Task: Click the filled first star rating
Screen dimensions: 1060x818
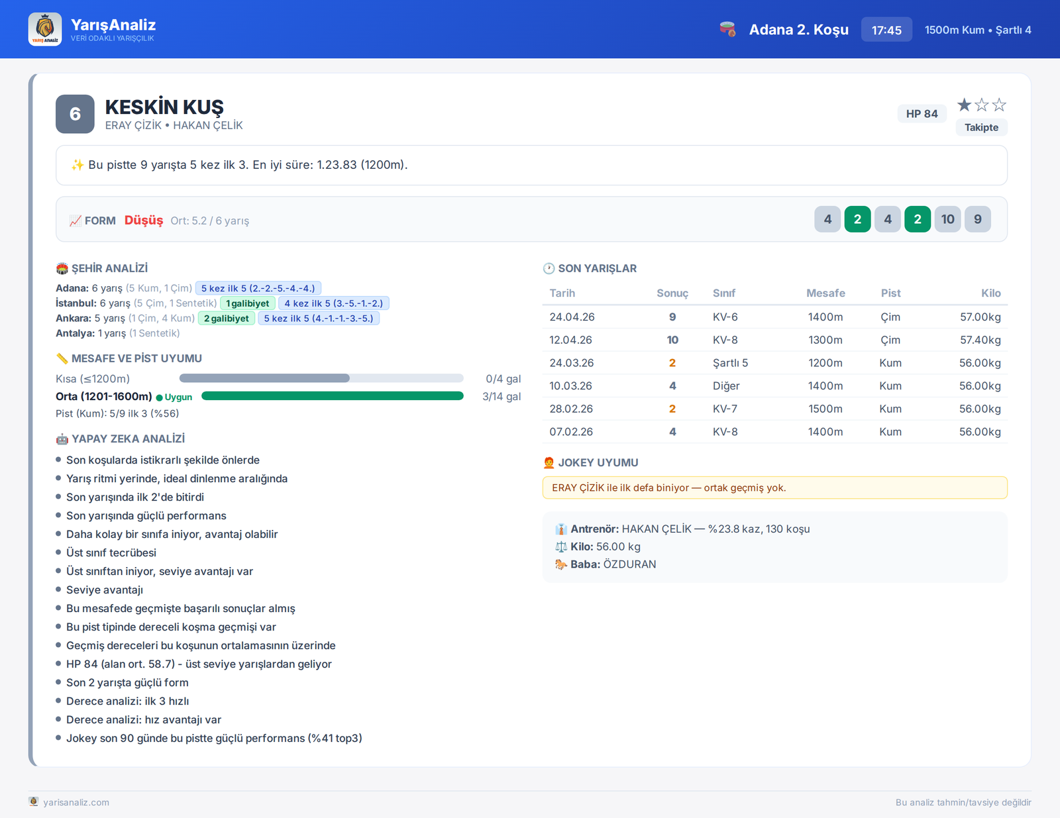Action: (965, 105)
